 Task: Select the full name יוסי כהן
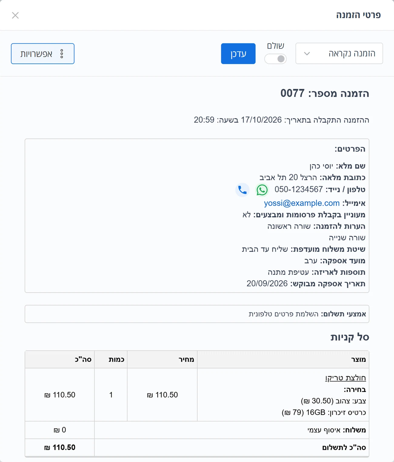coord(321,166)
